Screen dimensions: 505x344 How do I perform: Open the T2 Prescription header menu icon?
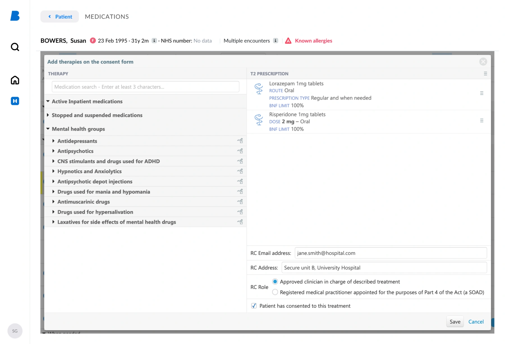click(485, 74)
